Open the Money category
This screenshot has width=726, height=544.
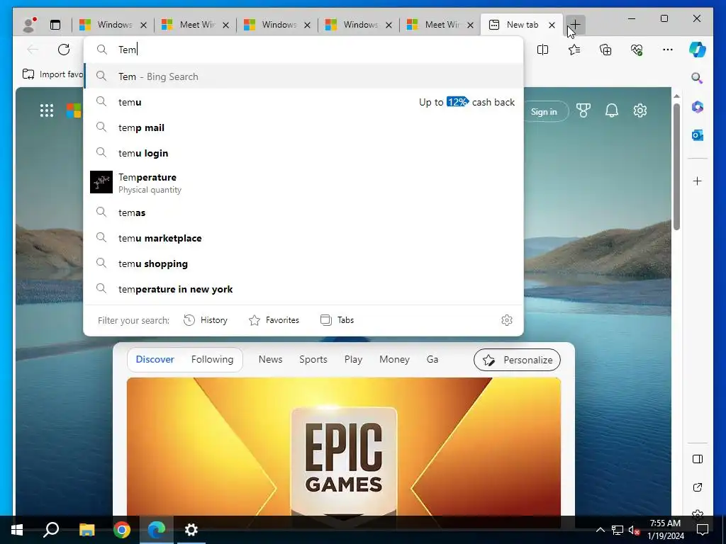pyautogui.click(x=394, y=359)
